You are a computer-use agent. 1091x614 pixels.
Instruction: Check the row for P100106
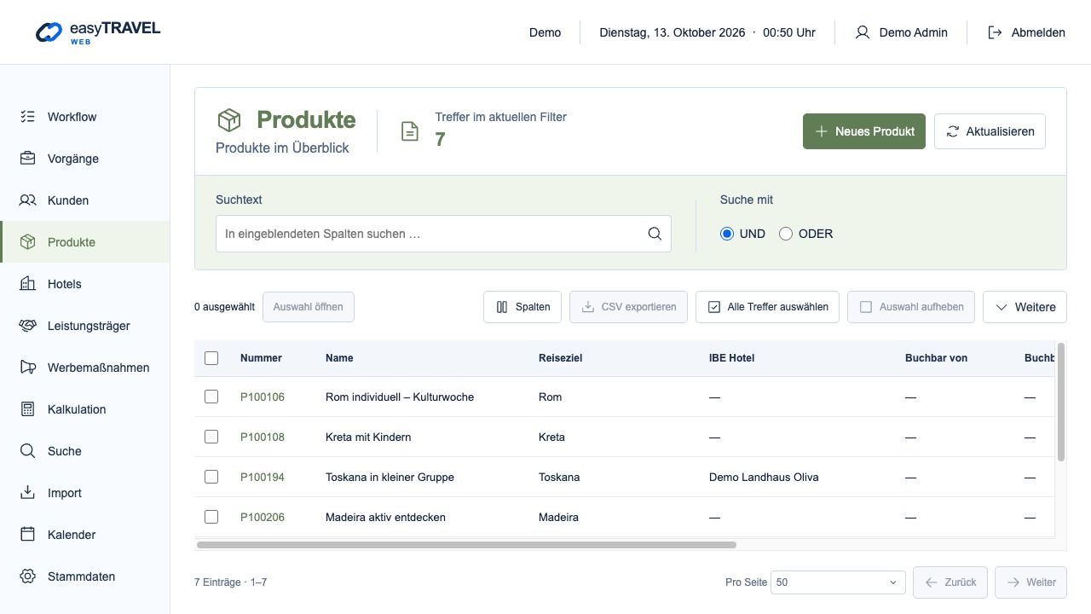211,397
